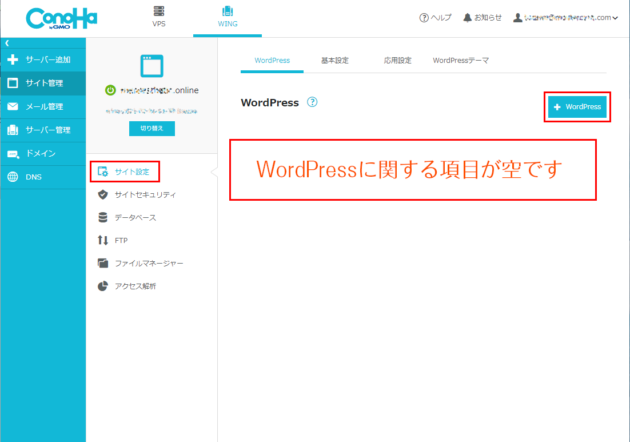This screenshot has width=630, height=442.
Task: Click the サイト設定 gear-window icon
Action: pyautogui.click(x=103, y=172)
